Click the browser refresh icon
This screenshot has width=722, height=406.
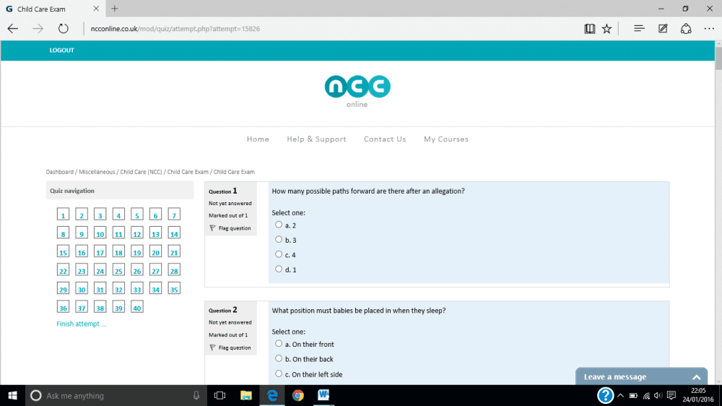click(x=63, y=29)
